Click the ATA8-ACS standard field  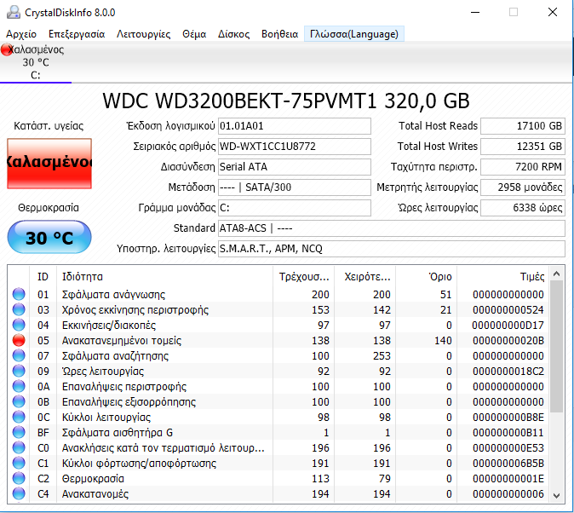392,228
